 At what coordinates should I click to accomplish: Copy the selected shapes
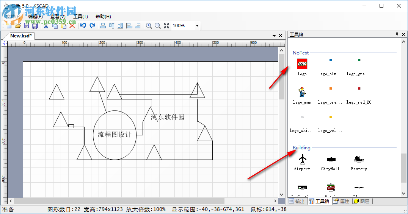tap(55, 25)
